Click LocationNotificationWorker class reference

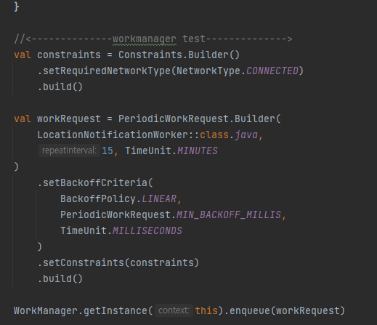(x=113, y=135)
